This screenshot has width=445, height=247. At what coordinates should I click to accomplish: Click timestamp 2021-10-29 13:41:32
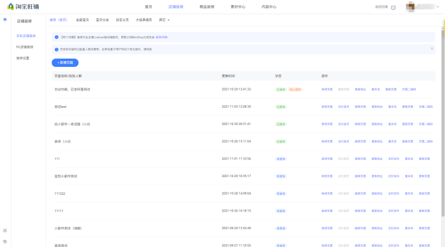pos(236,89)
